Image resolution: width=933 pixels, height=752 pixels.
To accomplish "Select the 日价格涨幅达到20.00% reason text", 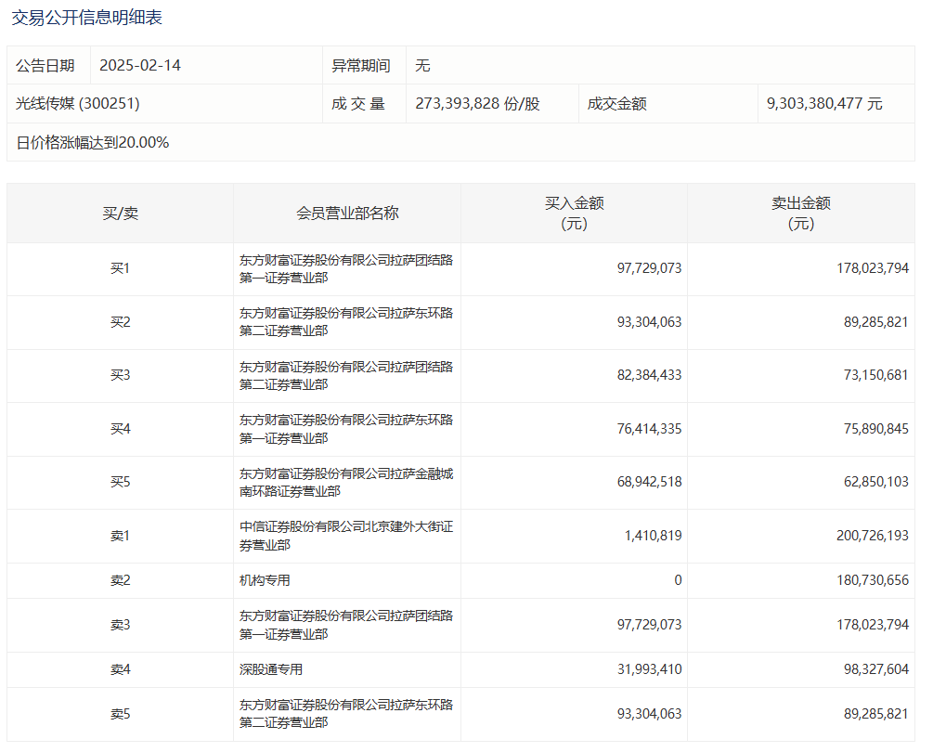I will point(93,143).
